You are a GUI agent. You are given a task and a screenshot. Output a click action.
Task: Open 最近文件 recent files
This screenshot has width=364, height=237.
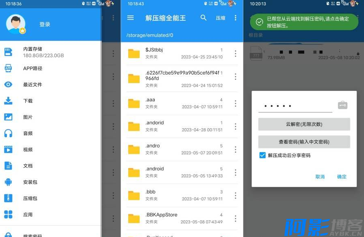tap(50, 84)
